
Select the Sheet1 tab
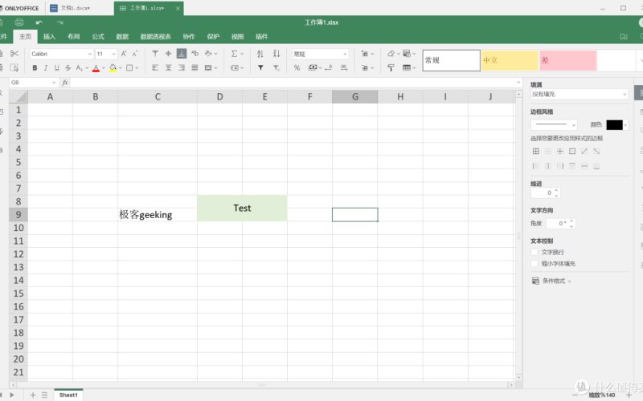(x=68, y=395)
